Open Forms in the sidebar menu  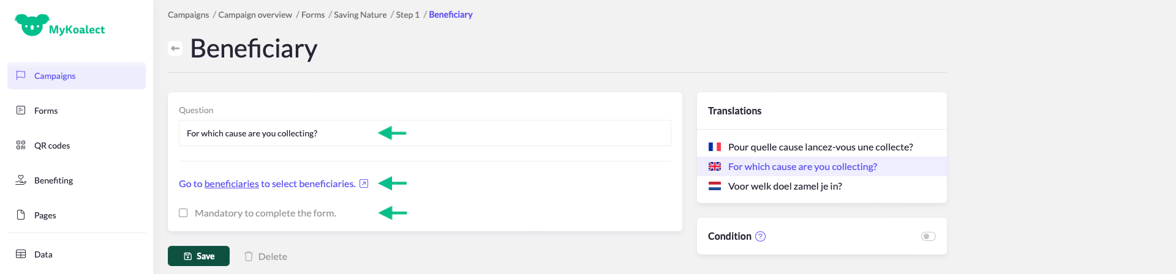pyautogui.click(x=46, y=111)
